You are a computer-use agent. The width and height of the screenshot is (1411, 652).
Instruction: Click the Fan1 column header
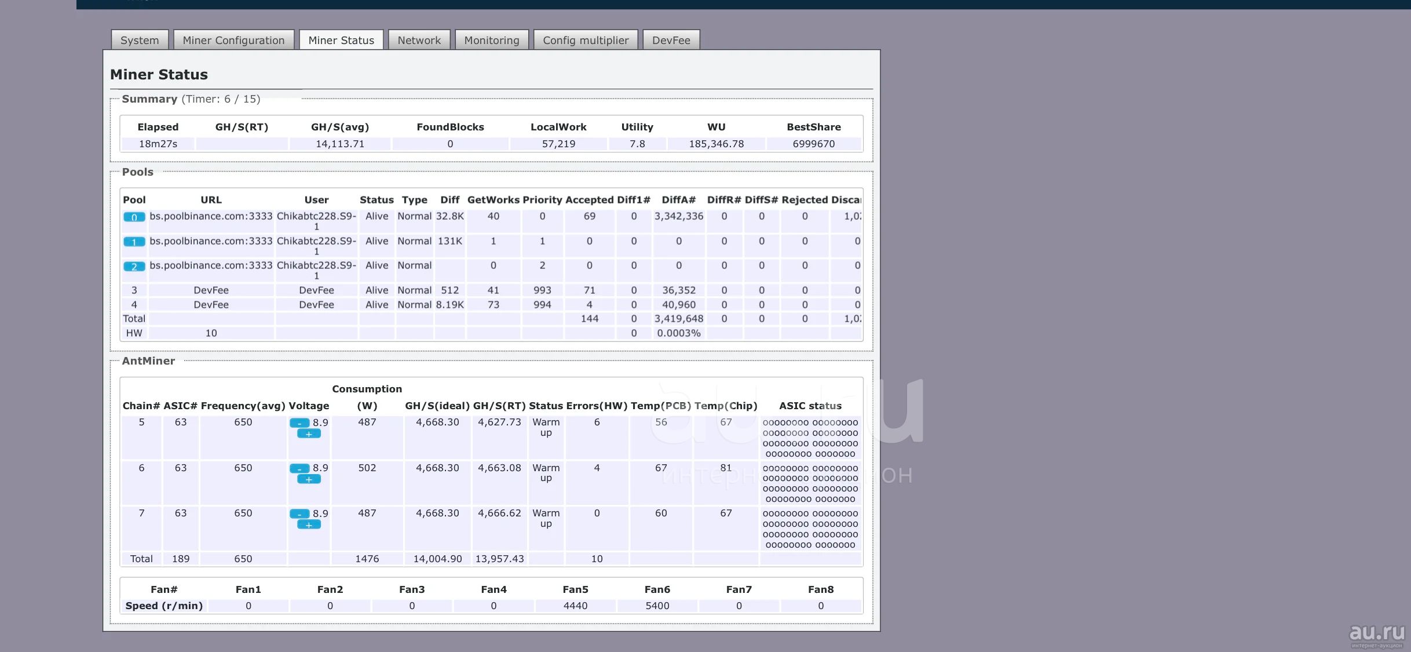248,589
